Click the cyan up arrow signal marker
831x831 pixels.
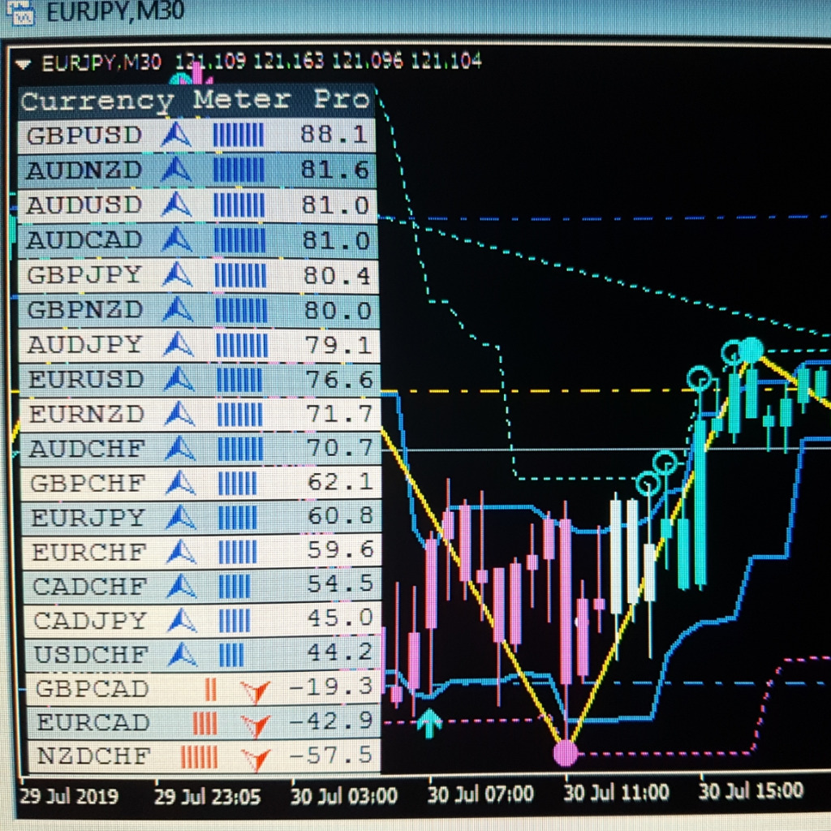429,721
